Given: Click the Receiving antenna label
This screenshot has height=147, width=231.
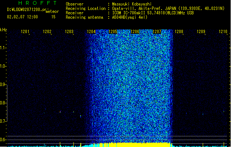Looking at the screenshot, I should point(84,17).
